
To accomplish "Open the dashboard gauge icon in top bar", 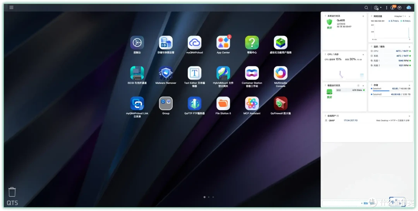I will (399, 8).
